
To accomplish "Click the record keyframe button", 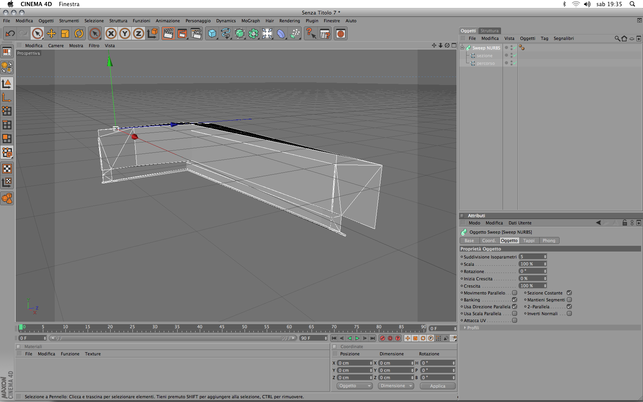I will (382, 338).
